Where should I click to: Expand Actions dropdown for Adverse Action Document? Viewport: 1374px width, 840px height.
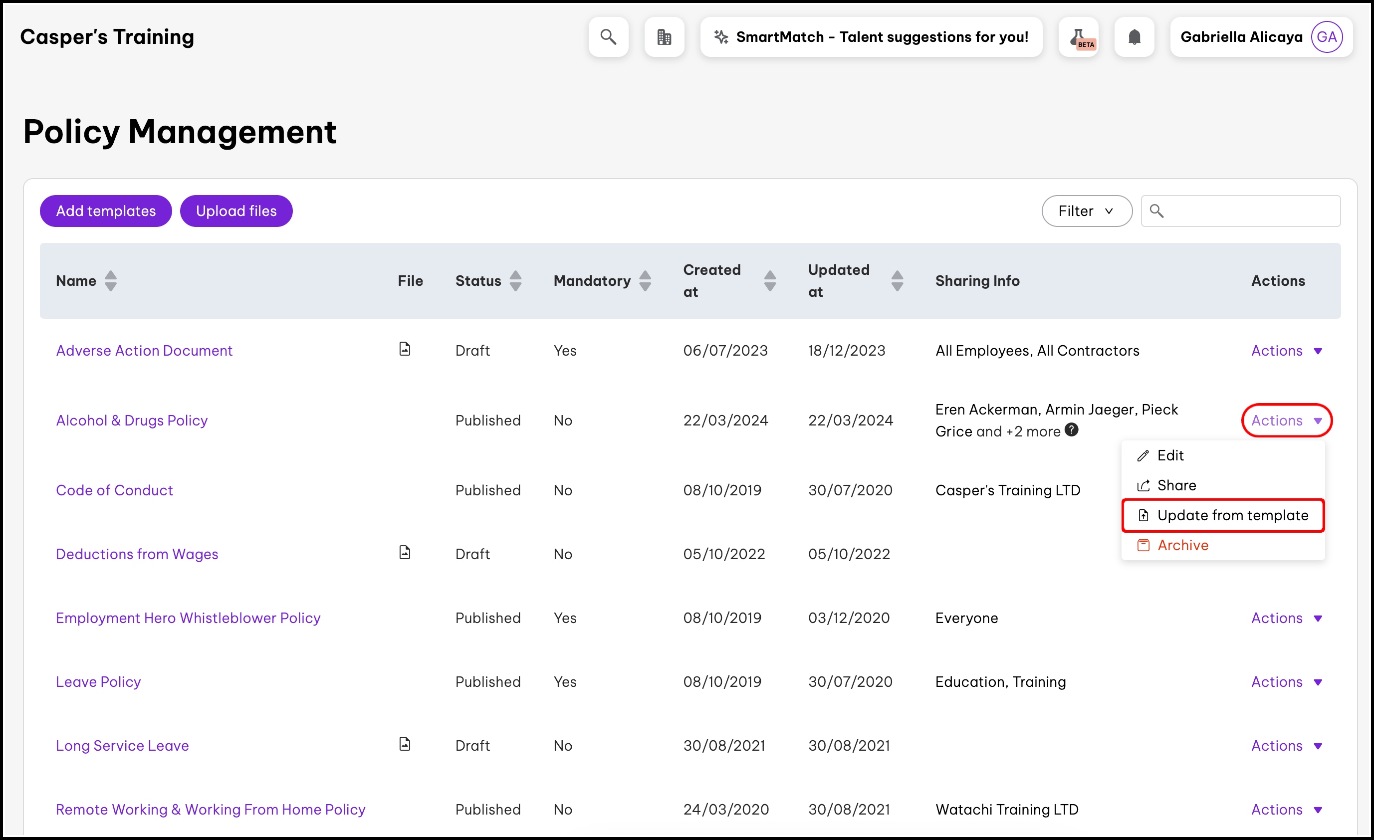(1286, 351)
